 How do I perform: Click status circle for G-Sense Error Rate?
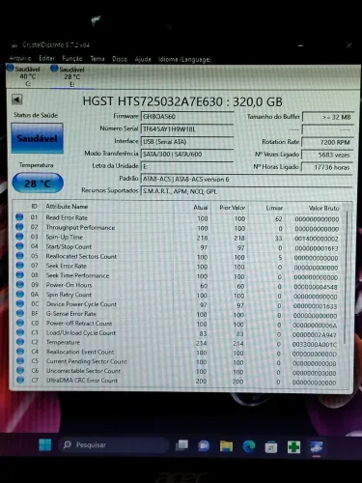pyautogui.click(x=20, y=313)
